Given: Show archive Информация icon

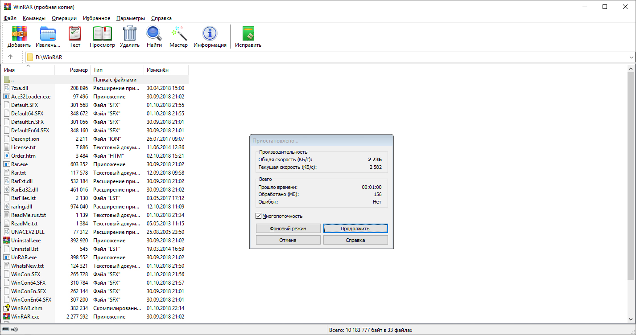Looking at the screenshot, I should click(210, 33).
